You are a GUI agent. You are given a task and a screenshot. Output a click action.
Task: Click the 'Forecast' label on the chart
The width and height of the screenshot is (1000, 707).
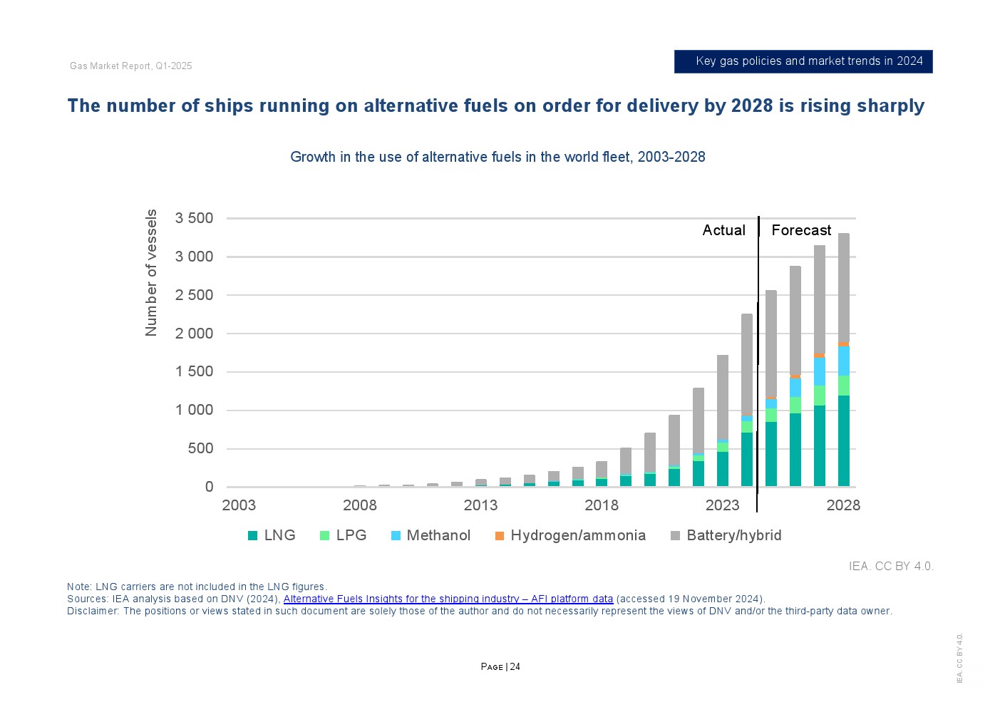(x=801, y=230)
